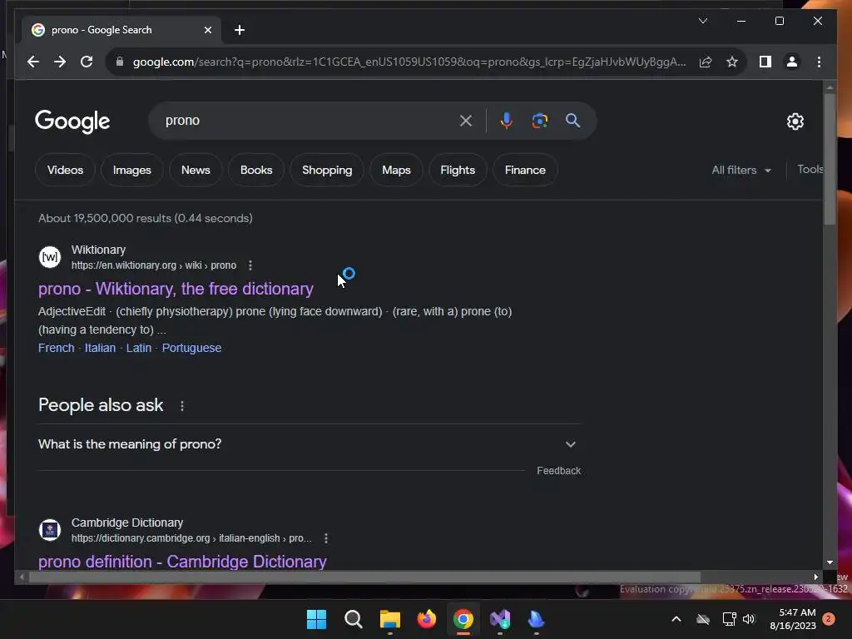Open Windows taskbar search
This screenshot has width=852, height=639.
click(353, 619)
